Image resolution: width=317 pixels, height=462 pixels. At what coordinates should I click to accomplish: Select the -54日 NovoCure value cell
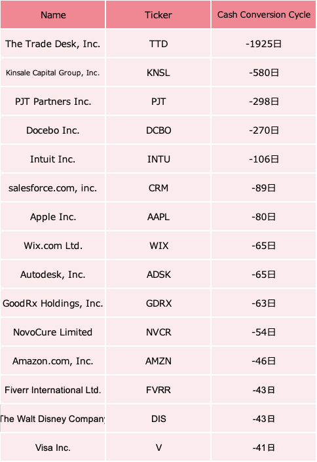coord(264,332)
